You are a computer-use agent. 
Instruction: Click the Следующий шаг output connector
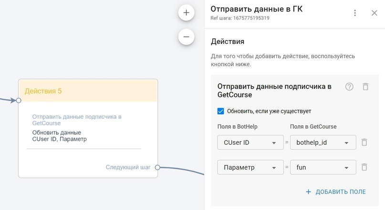pos(157,167)
